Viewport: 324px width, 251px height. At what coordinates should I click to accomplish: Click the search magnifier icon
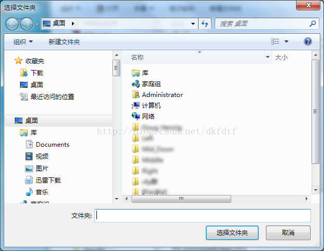tap(313, 23)
